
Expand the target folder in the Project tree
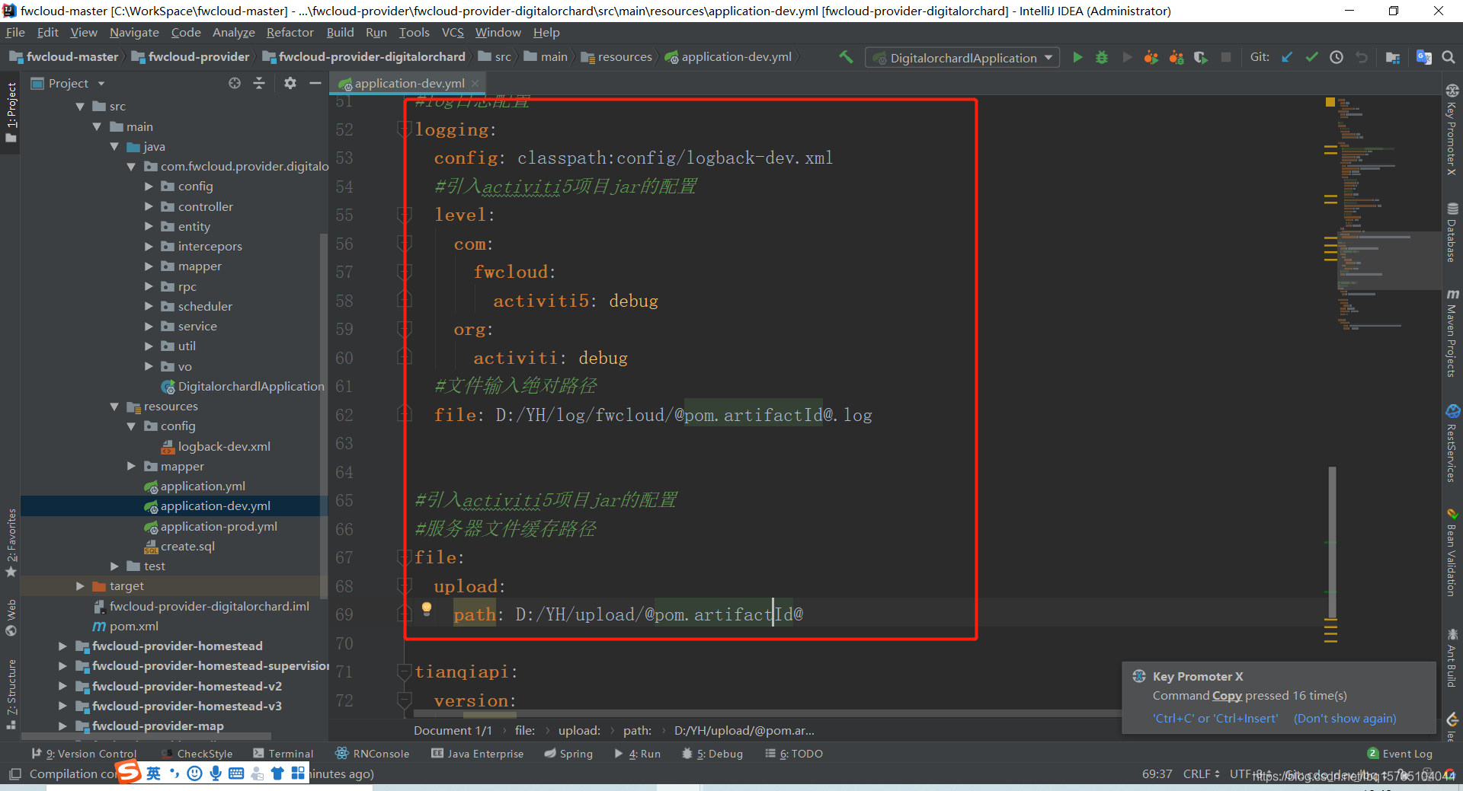point(80,585)
